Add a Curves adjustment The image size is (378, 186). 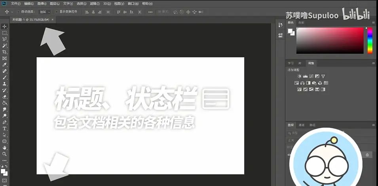tap(311, 76)
